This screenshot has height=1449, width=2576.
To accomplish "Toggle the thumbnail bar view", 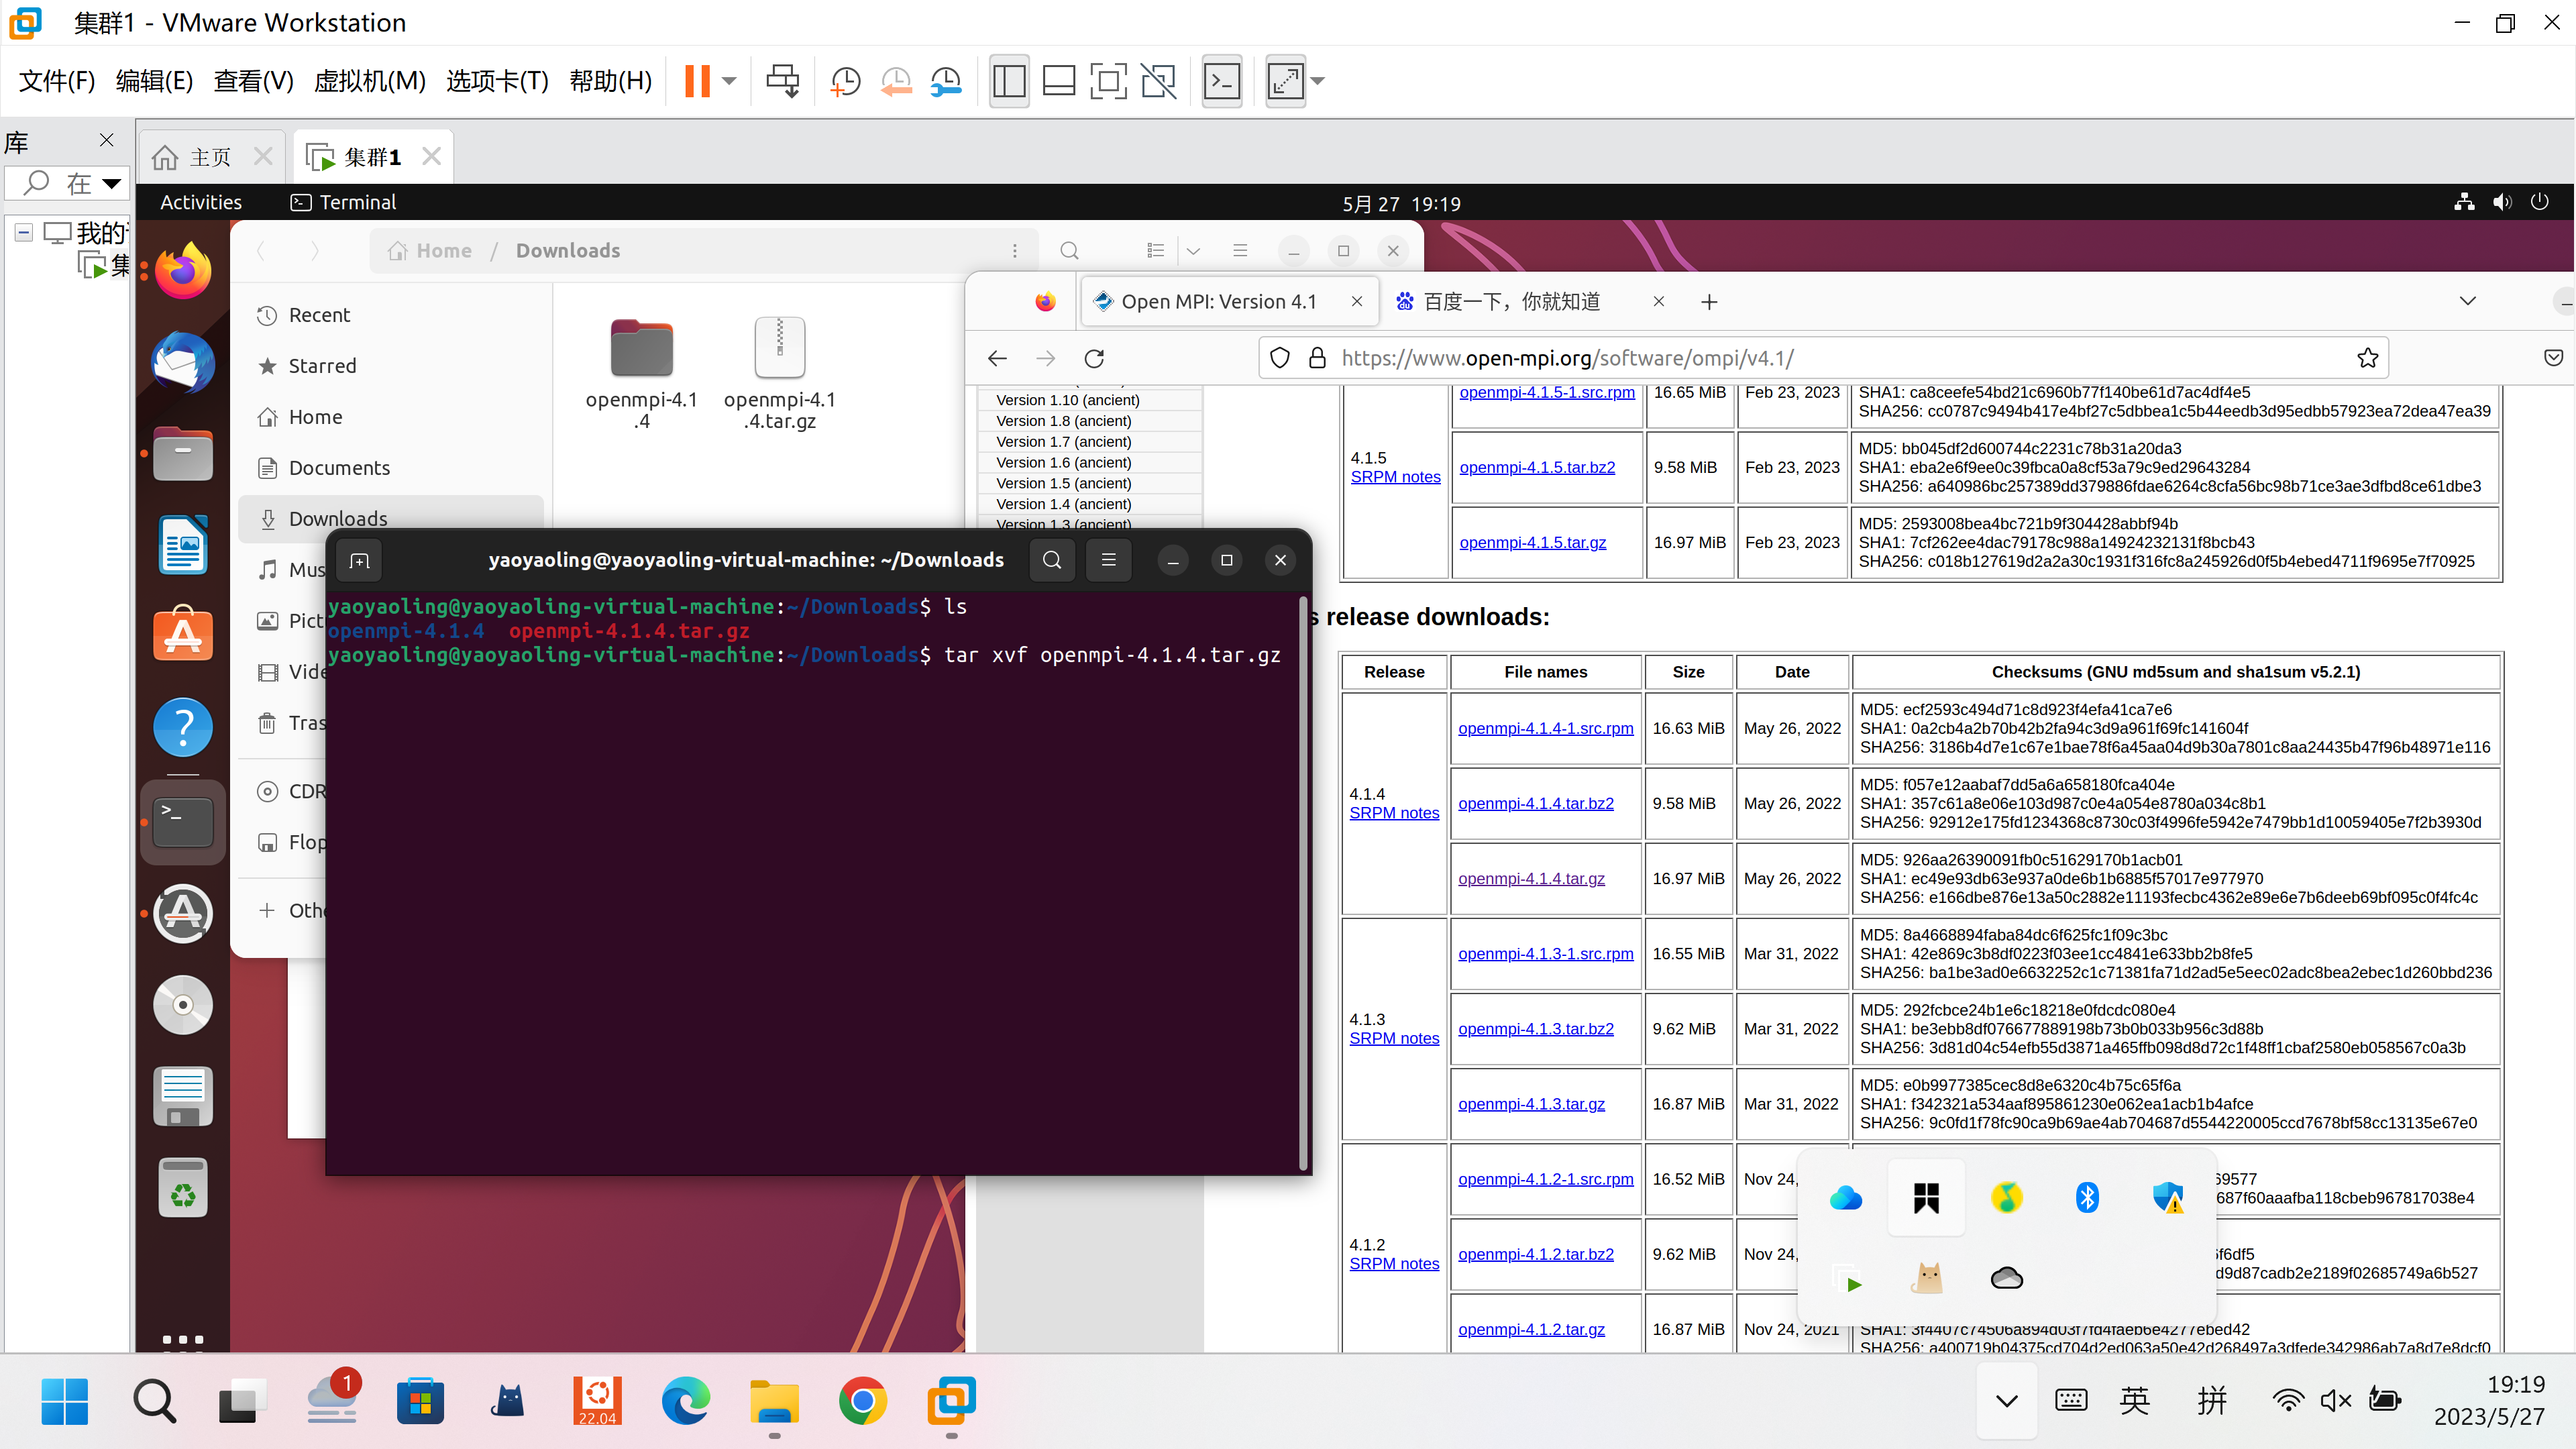I will (1058, 81).
